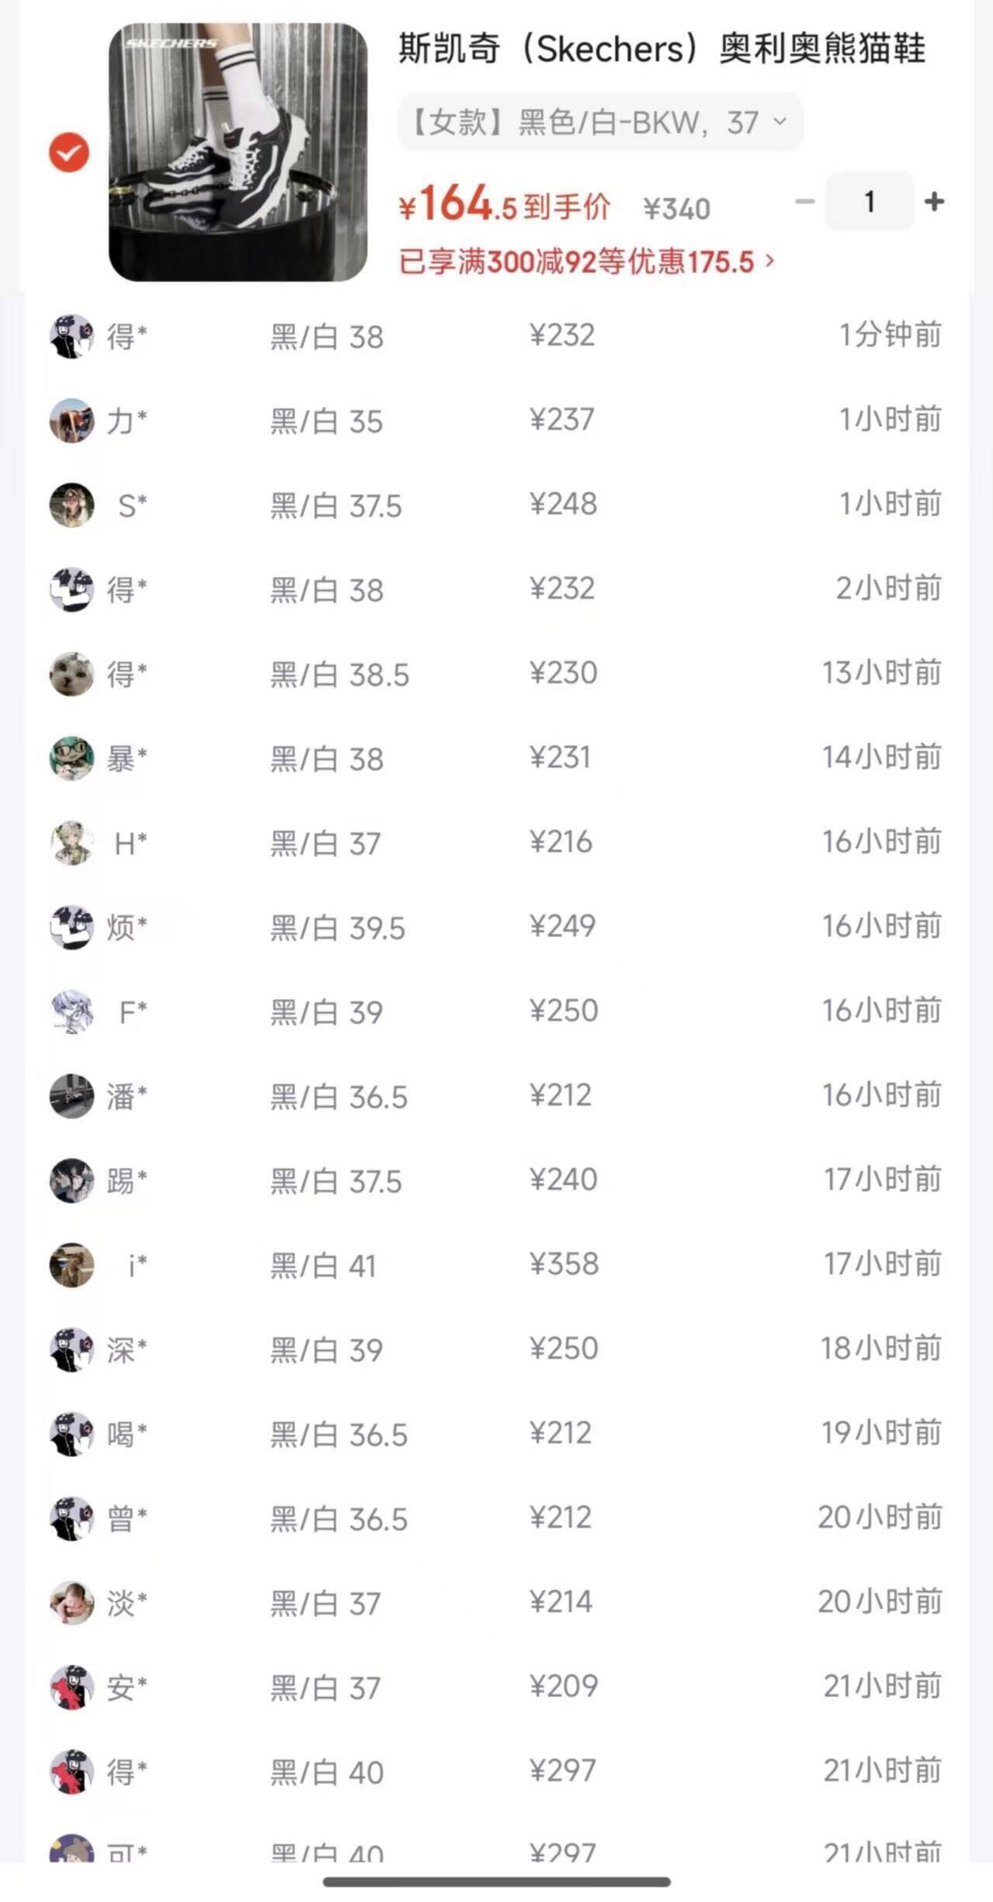Click the ¥164.5 到手价 price label

505,206
